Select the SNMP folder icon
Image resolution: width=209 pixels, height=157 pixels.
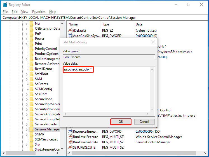31,134
